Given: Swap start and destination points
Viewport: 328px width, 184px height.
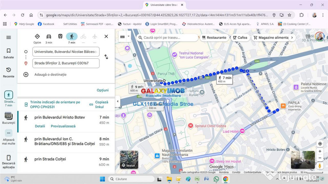Looking at the screenshot, I should pyautogui.click(x=106, y=57).
